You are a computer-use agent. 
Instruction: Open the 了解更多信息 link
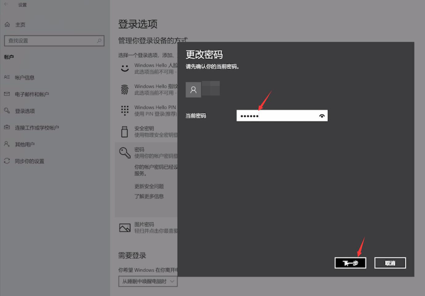tap(149, 196)
